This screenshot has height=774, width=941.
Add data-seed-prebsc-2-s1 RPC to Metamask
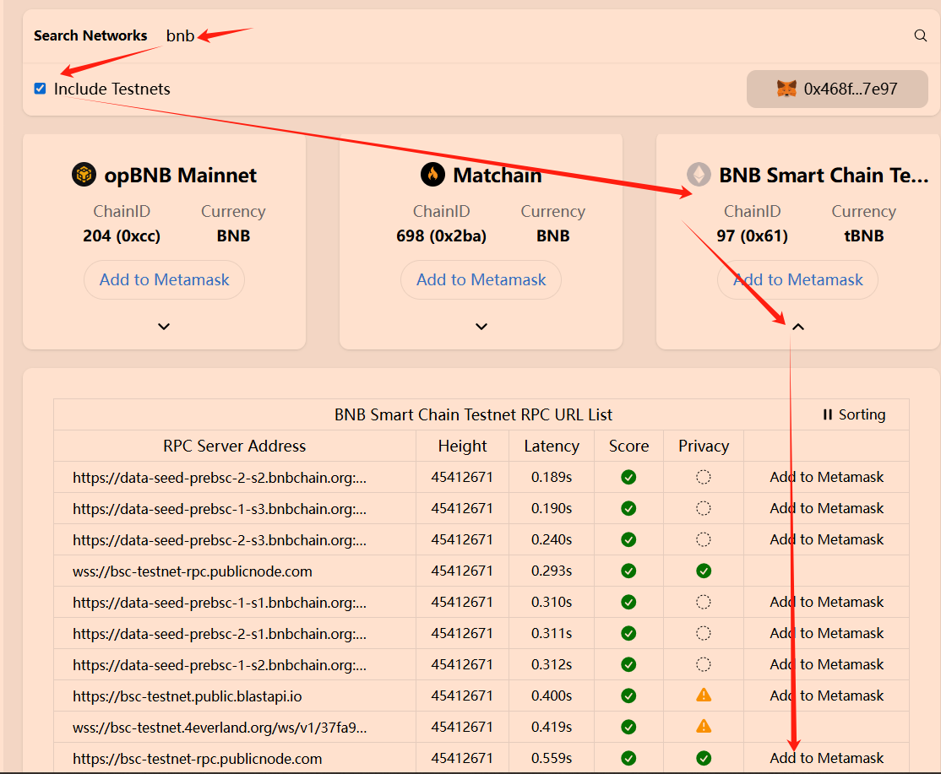(826, 633)
